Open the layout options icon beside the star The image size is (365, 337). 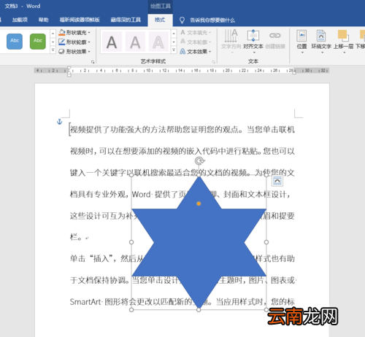(277, 181)
